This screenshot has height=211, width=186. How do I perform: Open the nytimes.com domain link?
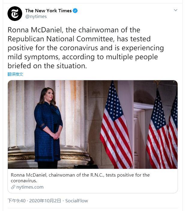coord(30,187)
